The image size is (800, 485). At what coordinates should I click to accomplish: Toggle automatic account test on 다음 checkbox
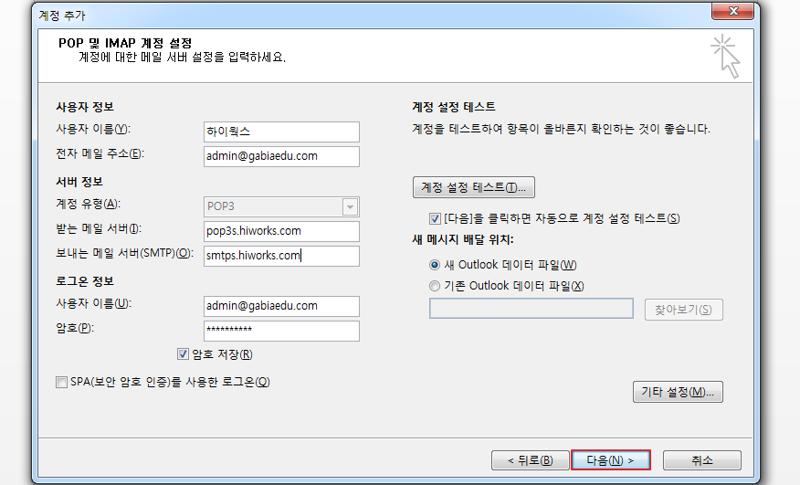[x=435, y=219]
